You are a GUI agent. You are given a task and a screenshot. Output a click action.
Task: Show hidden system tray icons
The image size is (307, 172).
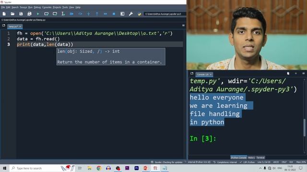coord(260,168)
